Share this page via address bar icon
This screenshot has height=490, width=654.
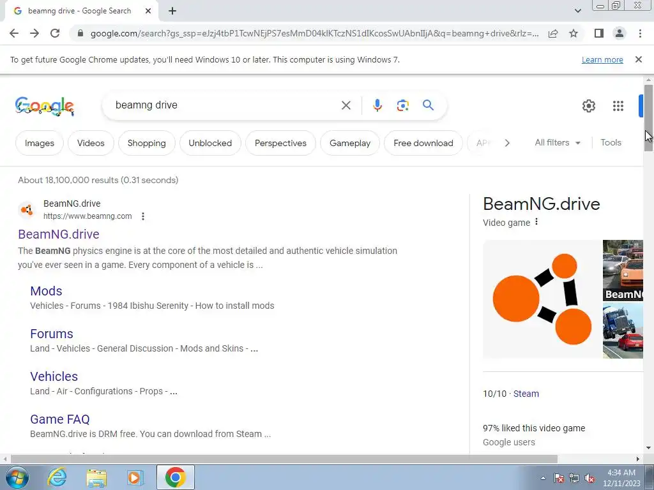553,33
